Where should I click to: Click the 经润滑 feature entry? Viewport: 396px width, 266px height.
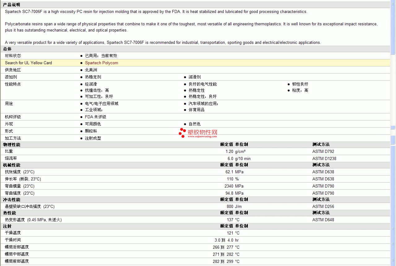coord(91,84)
